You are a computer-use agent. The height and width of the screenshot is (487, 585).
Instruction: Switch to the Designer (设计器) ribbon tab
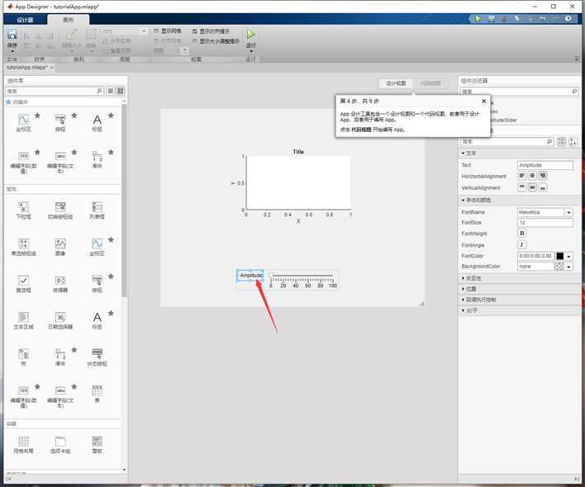pyautogui.click(x=26, y=19)
